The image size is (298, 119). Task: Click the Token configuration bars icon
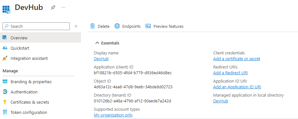(x=5, y=112)
